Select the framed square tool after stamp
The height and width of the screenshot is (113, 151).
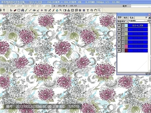coord(72,10)
